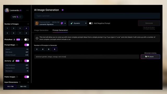Viewport: 167px width, 94px height.
Task: Select 2 for Number of Images
Action: (x=14, y=28)
